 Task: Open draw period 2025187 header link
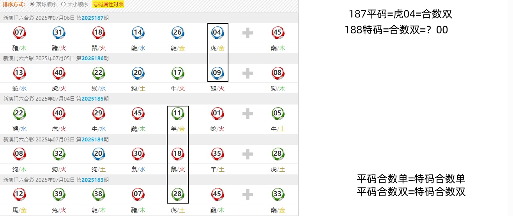pos(92,18)
